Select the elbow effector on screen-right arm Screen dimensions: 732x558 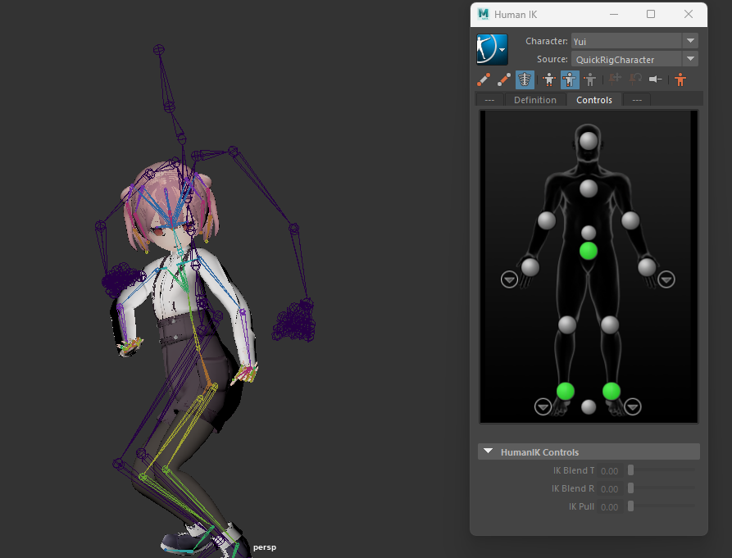[630, 220]
